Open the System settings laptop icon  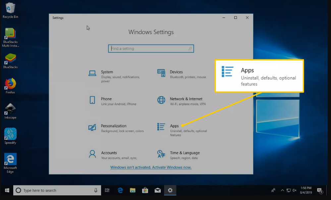coord(92,73)
